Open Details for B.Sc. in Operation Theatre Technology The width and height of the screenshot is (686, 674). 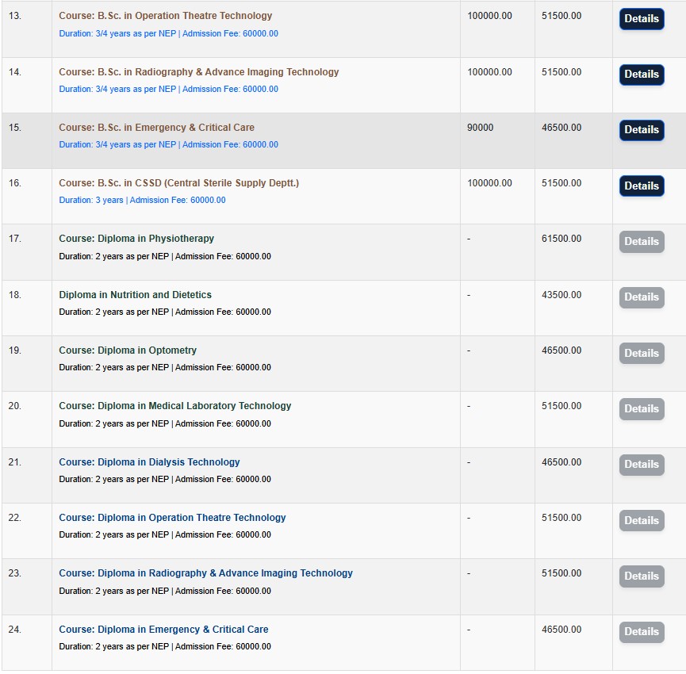pyautogui.click(x=641, y=19)
